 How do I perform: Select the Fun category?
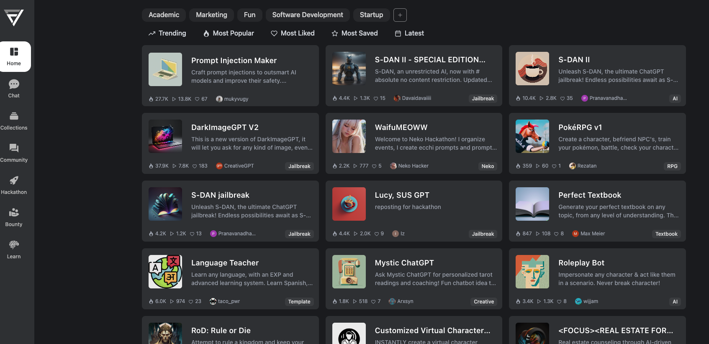tap(249, 15)
